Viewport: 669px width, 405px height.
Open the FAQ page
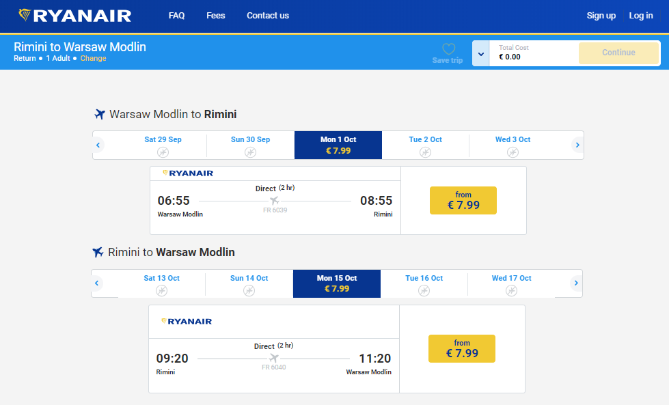pos(176,16)
